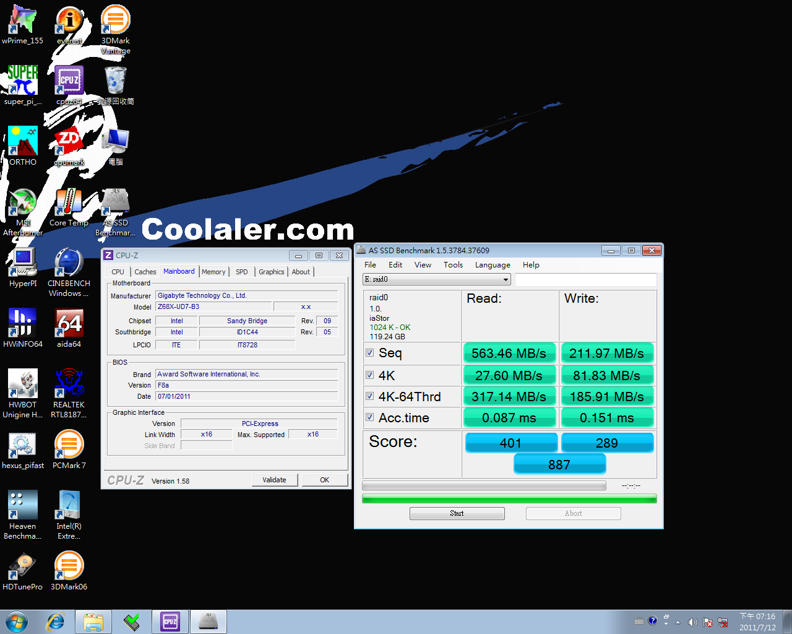This screenshot has height=634, width=792.
Task: Click the CPU-Z taskbar button
Action: click(x=170, y=622)
